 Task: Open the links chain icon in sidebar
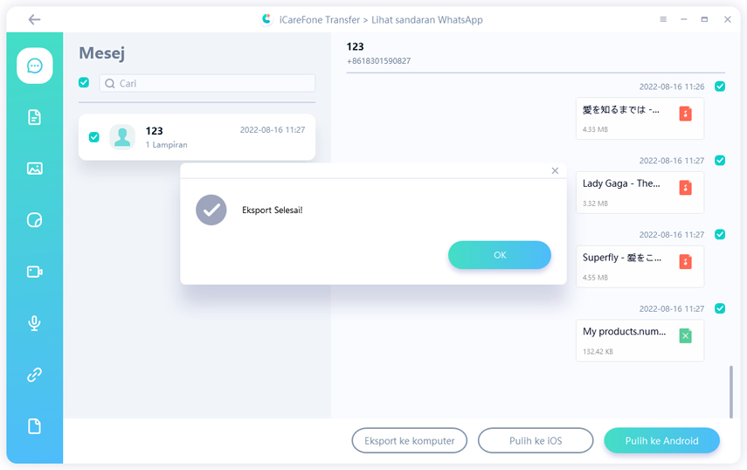tap(34, 375)
